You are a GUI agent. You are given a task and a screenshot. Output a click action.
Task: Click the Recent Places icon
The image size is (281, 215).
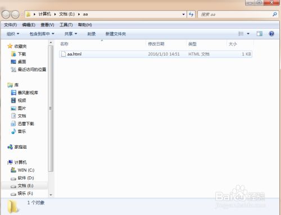[13, 70]
